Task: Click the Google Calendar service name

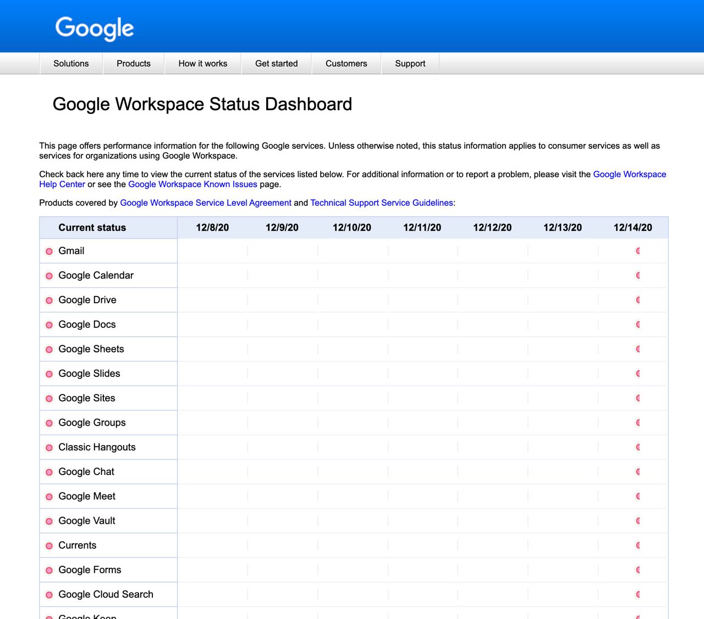Action: (96, 275)
